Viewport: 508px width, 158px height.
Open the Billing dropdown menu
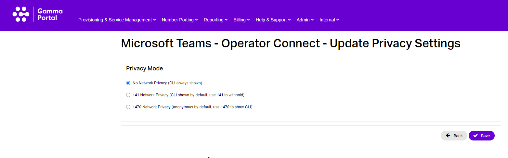[241, 20]
